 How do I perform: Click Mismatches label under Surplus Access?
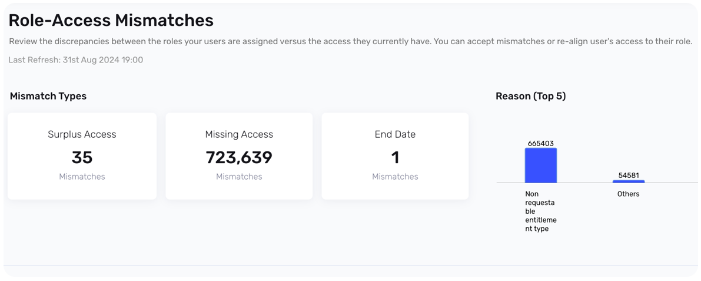82,176
